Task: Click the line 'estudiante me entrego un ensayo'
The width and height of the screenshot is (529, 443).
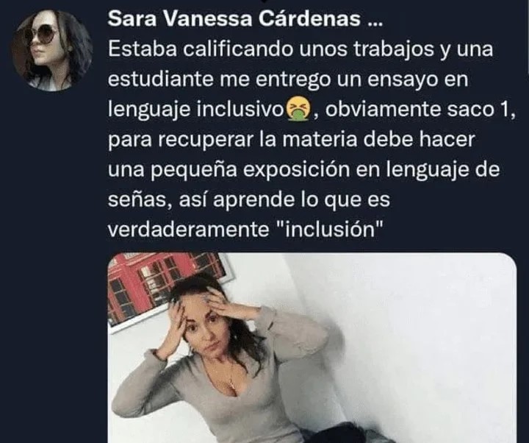Action: point(289,79)
